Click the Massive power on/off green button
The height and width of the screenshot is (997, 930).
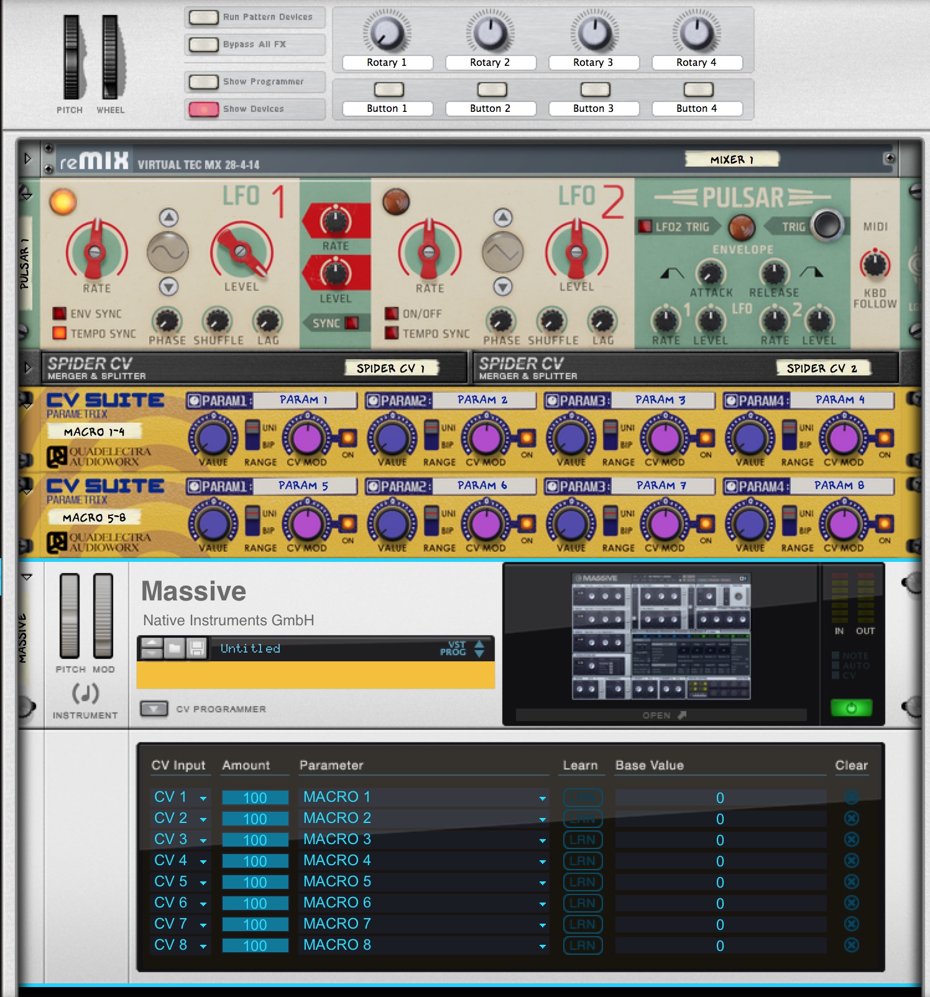coord(851,707)
